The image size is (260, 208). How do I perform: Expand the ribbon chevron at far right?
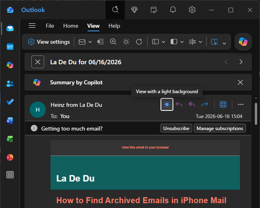click(224, 43)
